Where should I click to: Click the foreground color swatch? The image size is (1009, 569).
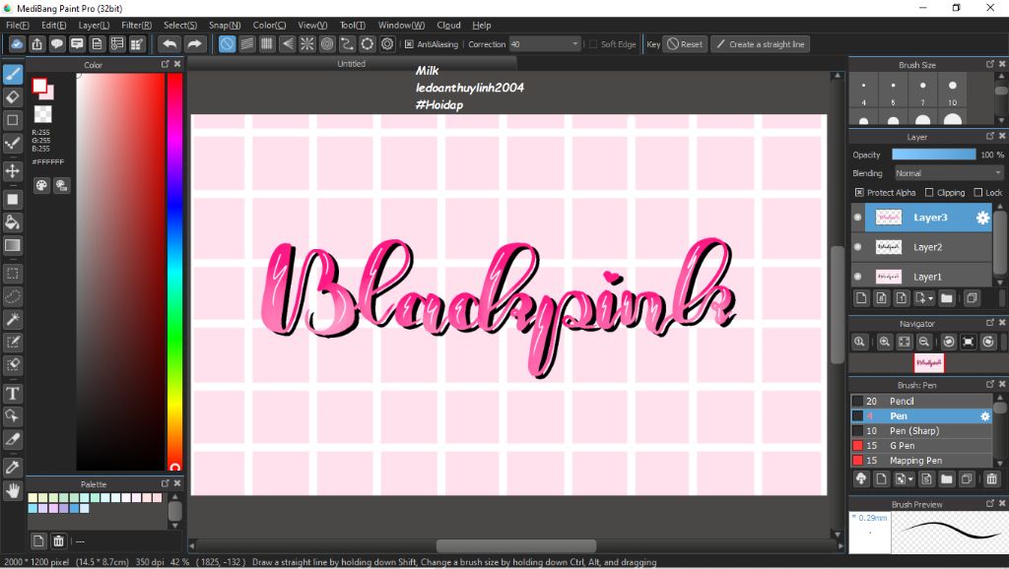tap(39, 86)
